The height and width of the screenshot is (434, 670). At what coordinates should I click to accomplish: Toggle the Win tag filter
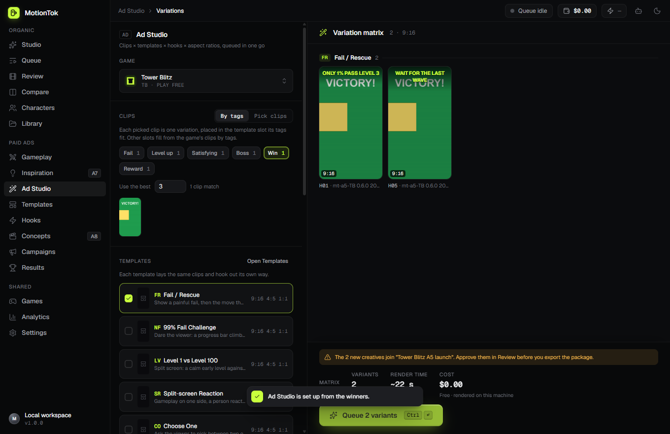276,153
